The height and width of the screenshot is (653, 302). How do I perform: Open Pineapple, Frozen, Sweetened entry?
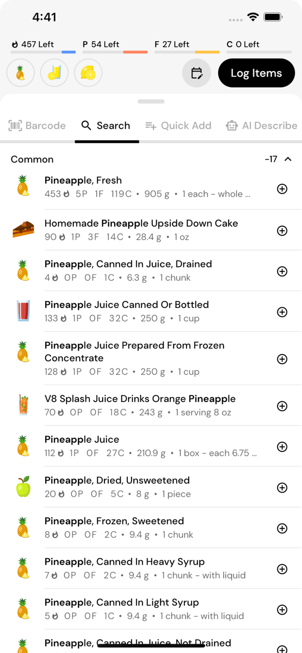pyautogui.click(x=140, y=528)
